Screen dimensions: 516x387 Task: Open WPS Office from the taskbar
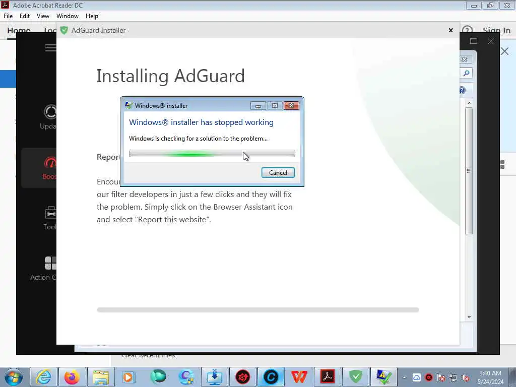tap(299, 377)
